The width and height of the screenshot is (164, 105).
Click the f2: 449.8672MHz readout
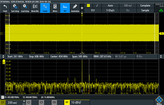30,97
